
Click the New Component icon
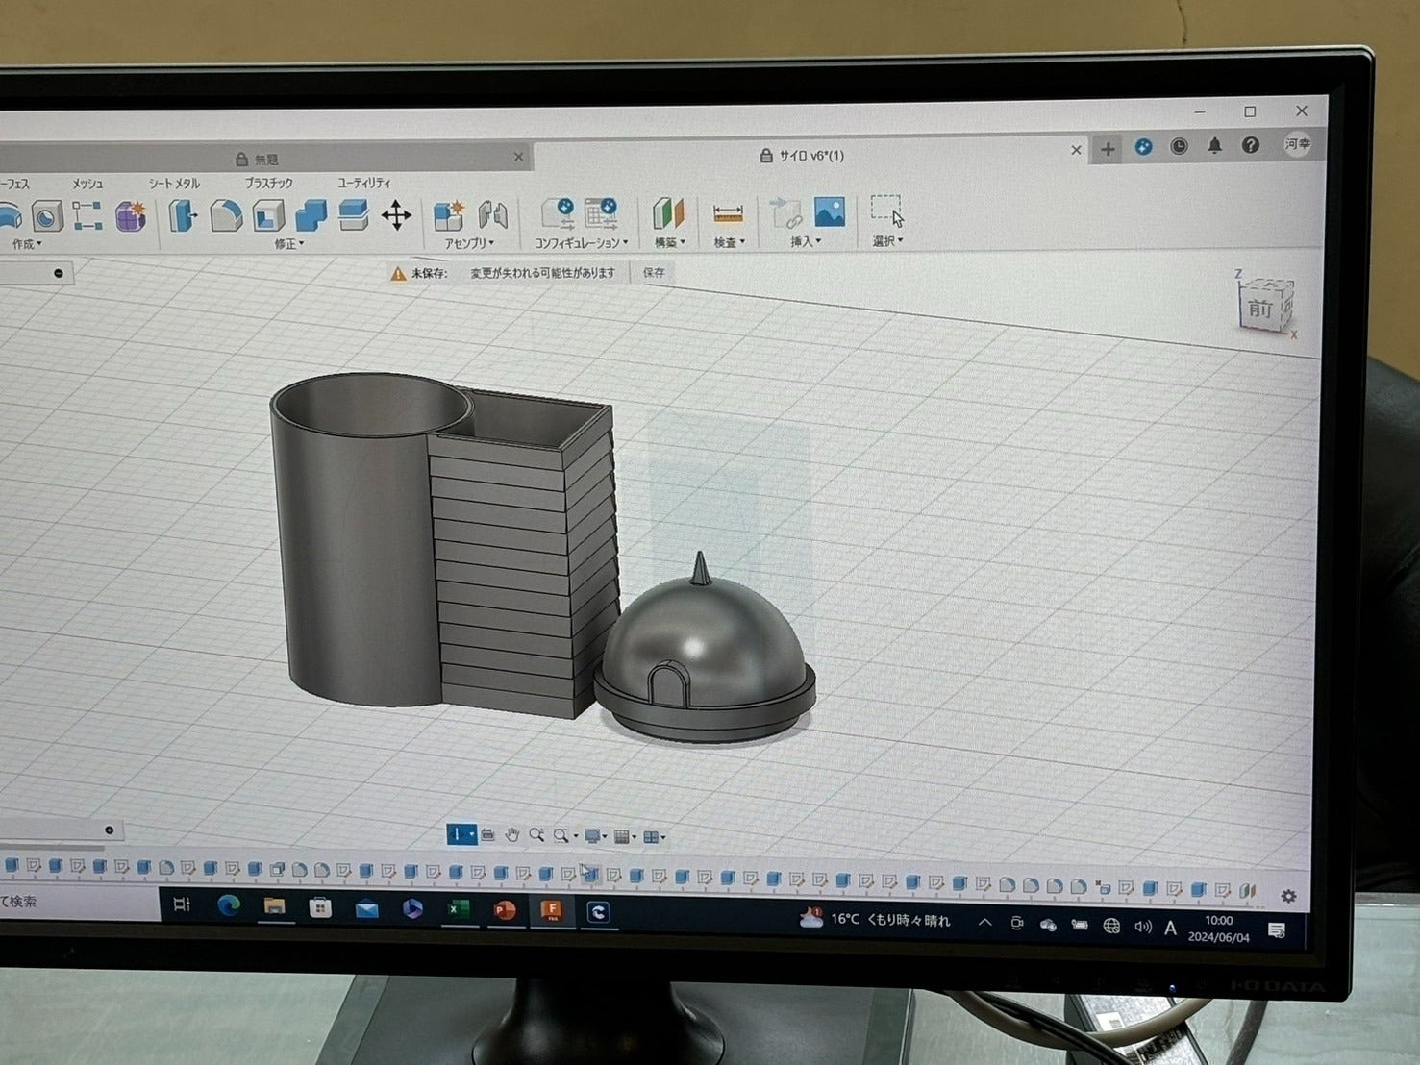[x=448, y=215]
